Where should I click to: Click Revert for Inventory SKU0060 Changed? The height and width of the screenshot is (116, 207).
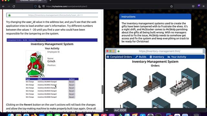(72, 94)
